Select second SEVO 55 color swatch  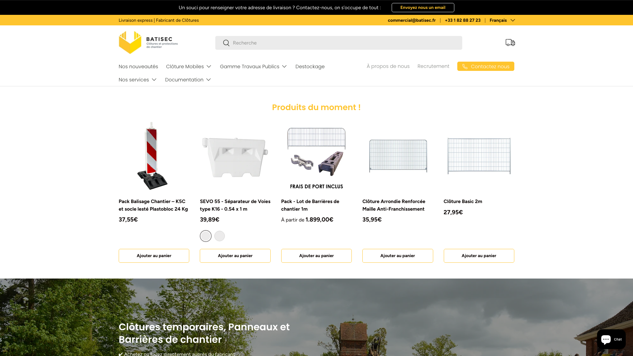click(220, 236)
